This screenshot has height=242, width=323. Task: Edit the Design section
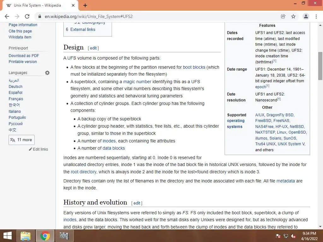(93, 48)
